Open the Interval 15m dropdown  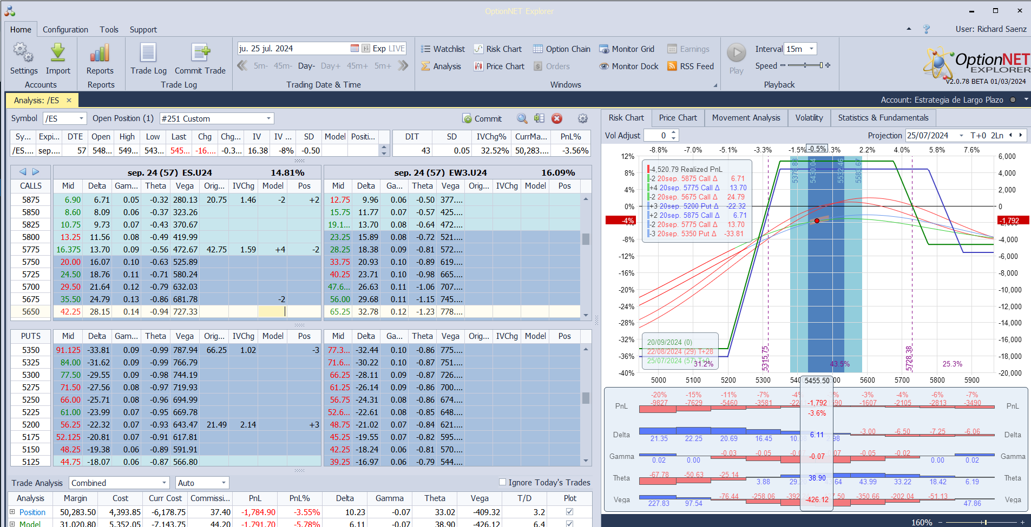pos(811,49)
